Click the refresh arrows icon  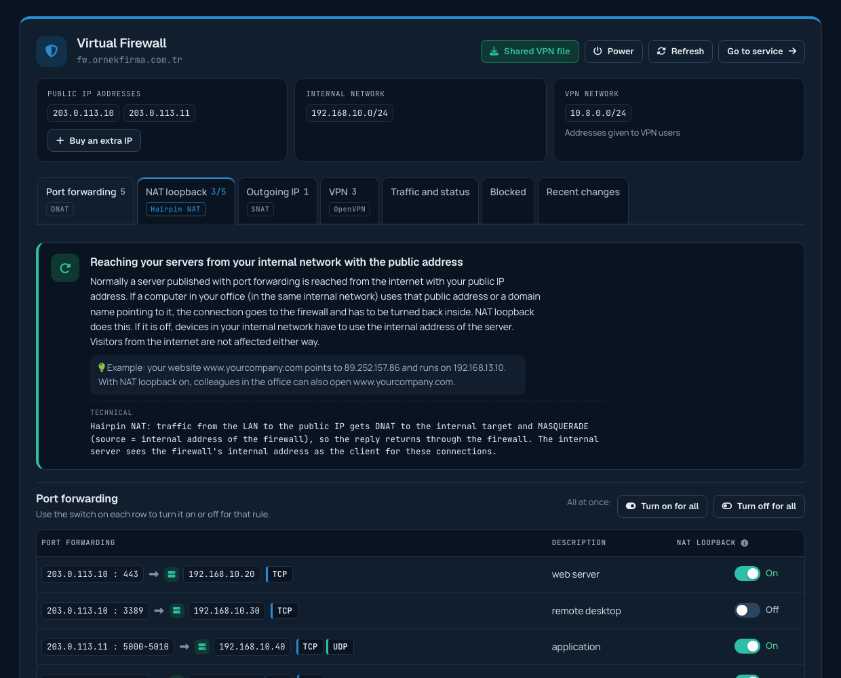click(661, 52)
